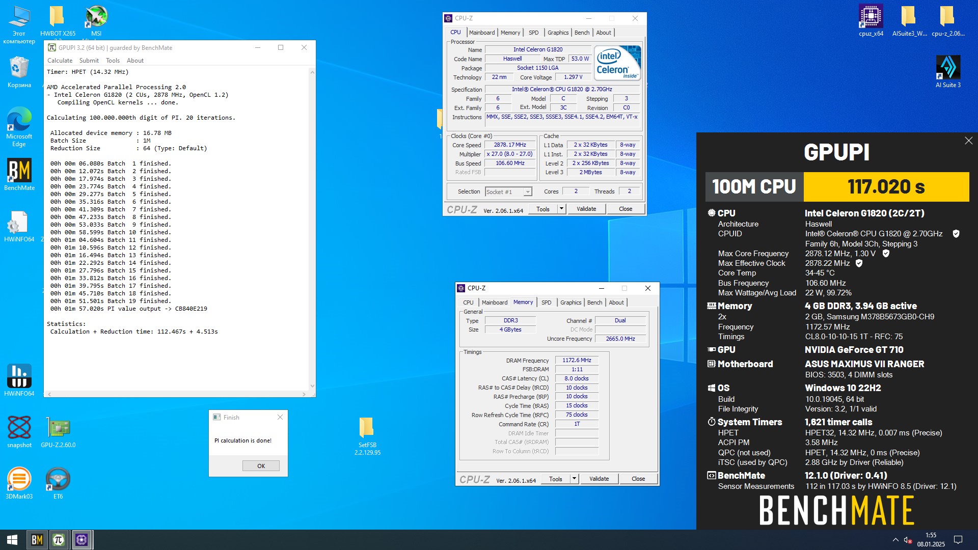Open BenchMate desktop shortcut
The height and width of the screenshot is (550, 978).
(x=19, y=175)
